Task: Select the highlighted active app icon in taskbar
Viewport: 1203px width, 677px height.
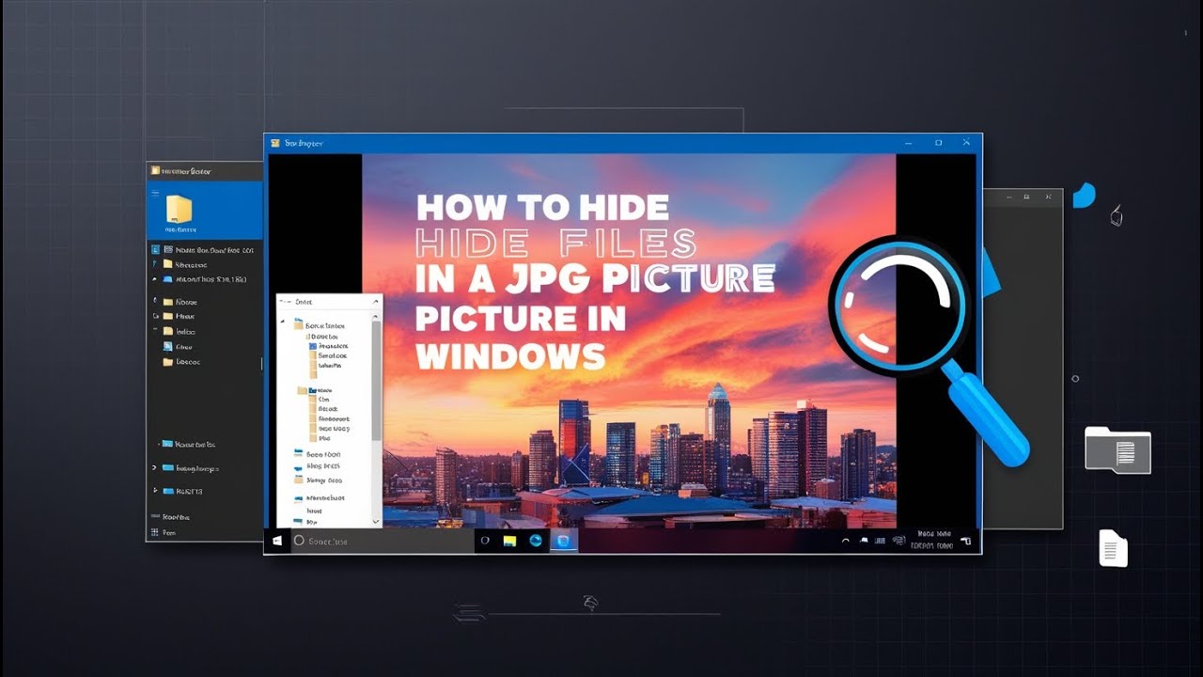Action: [563, 541]
